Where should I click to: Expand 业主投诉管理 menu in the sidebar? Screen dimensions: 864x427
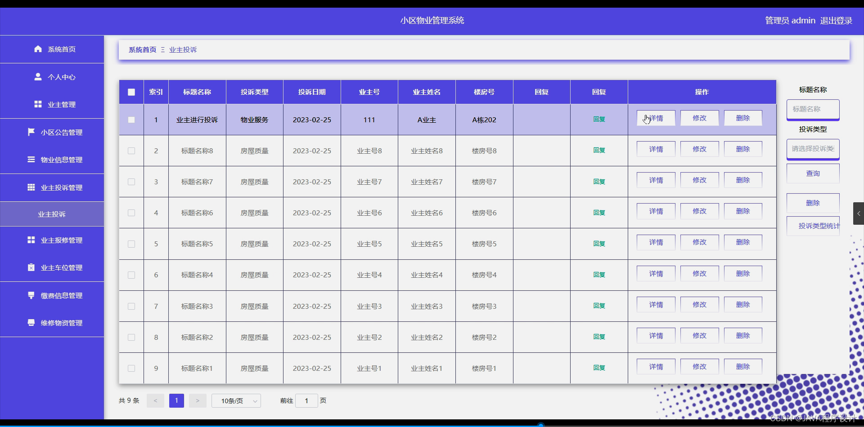52,187
